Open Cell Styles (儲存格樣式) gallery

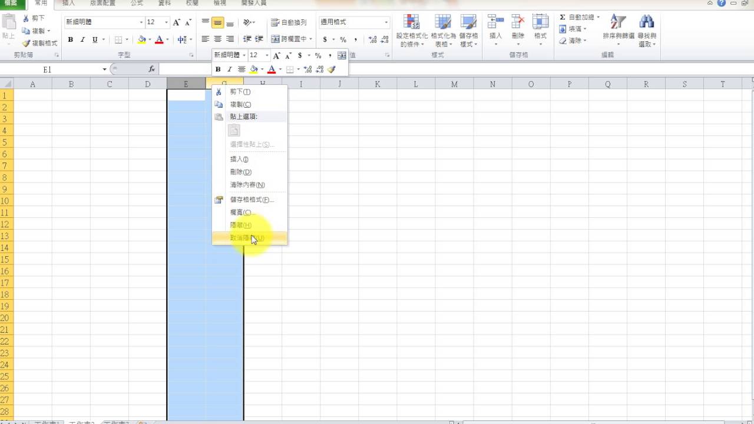tap(469, 31)
